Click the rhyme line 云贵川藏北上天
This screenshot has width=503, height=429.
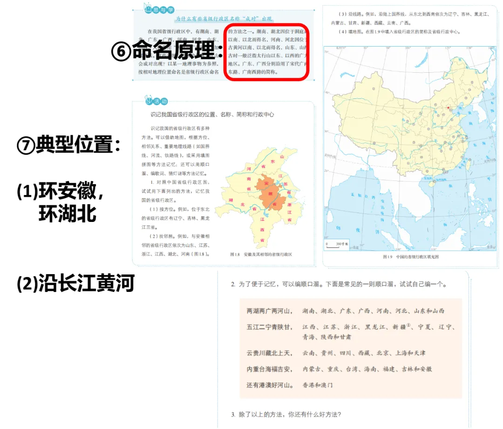[x=270, y=353]
